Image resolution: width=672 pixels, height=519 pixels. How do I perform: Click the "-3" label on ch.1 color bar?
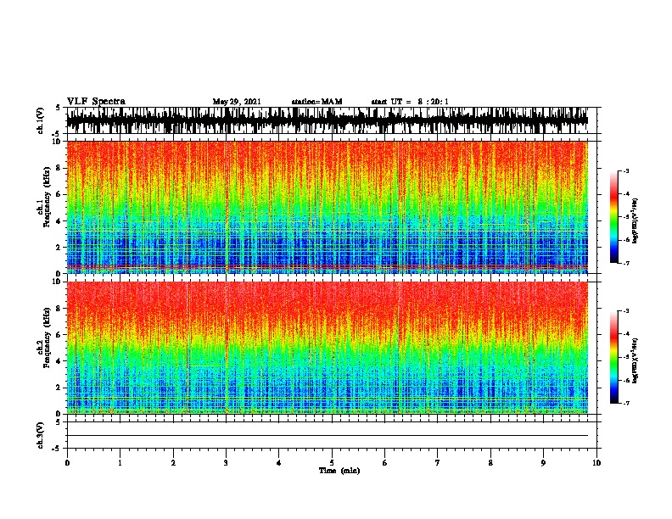pos(625,170)
